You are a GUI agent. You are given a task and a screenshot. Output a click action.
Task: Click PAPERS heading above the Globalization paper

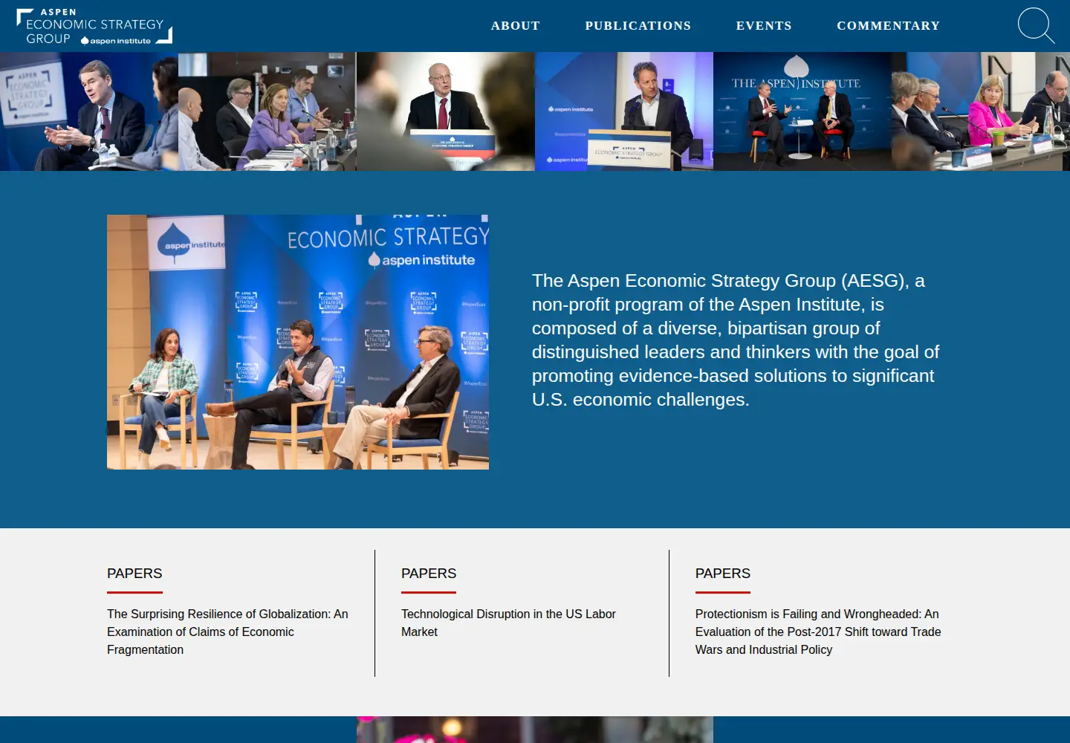(x=134, y=574)
